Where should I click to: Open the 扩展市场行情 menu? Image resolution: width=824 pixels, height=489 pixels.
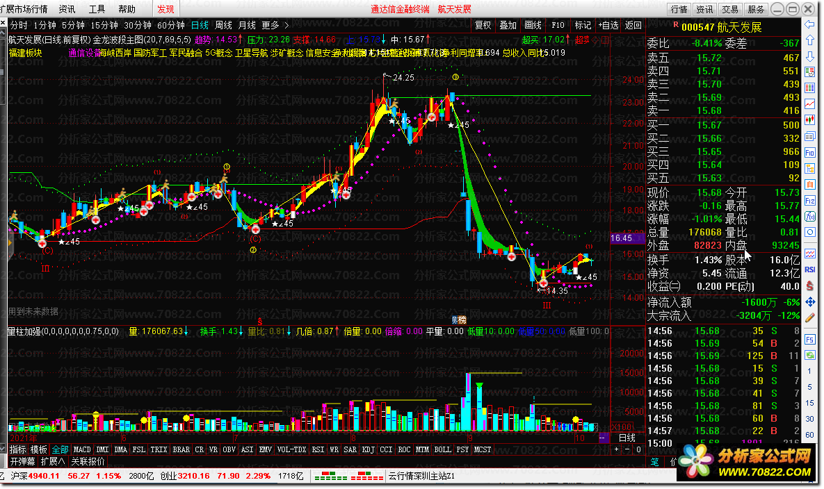click(24, 9)
